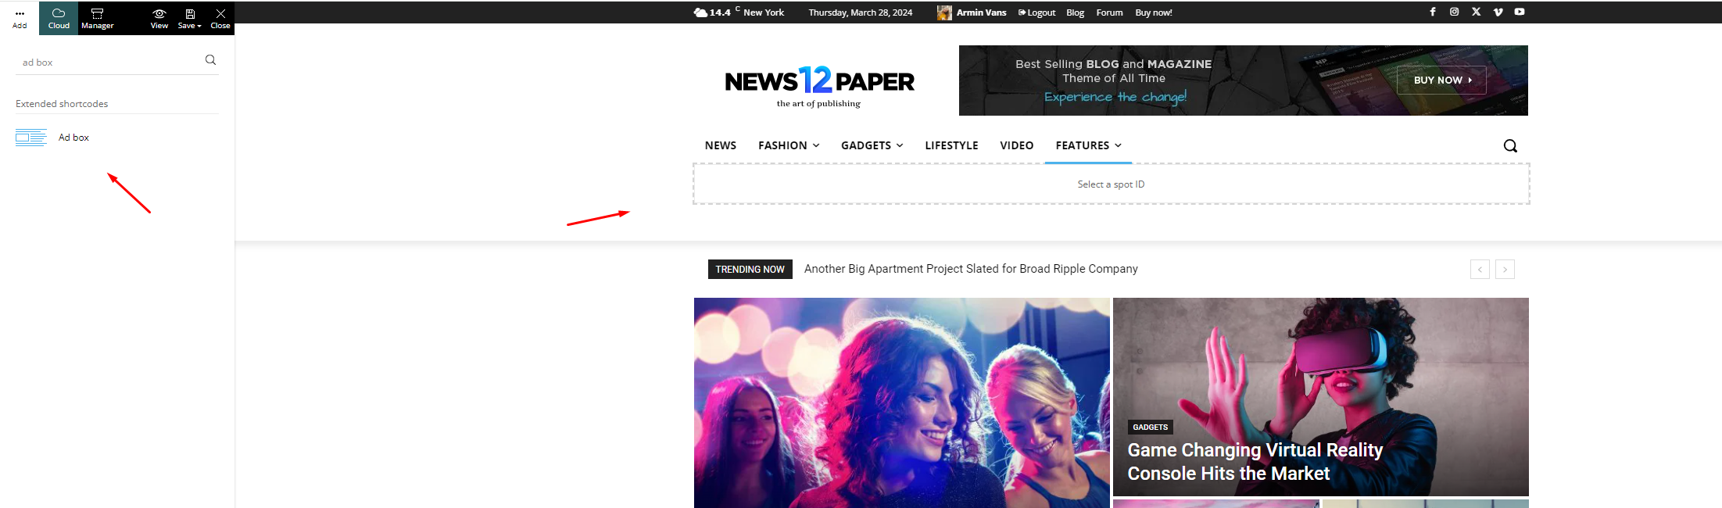Select the 'Select a spot ID' ad placeholder

[x=1111, y=184]
